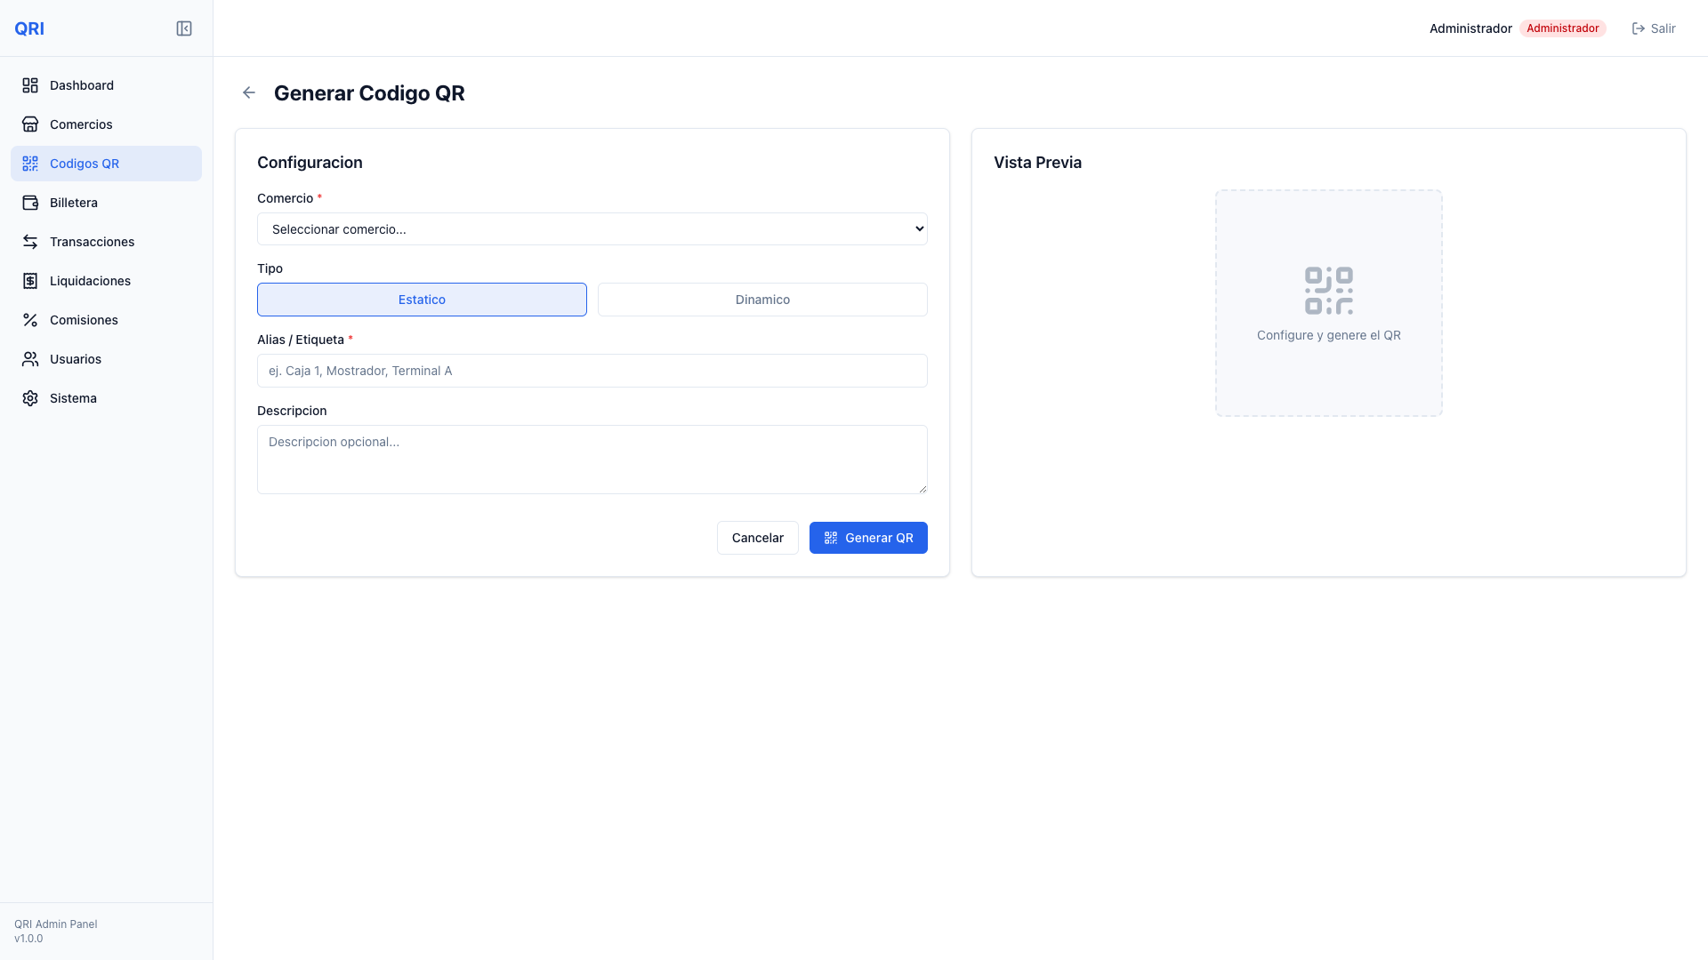Click the QR icon inside Generar QR button

point(831,538)
